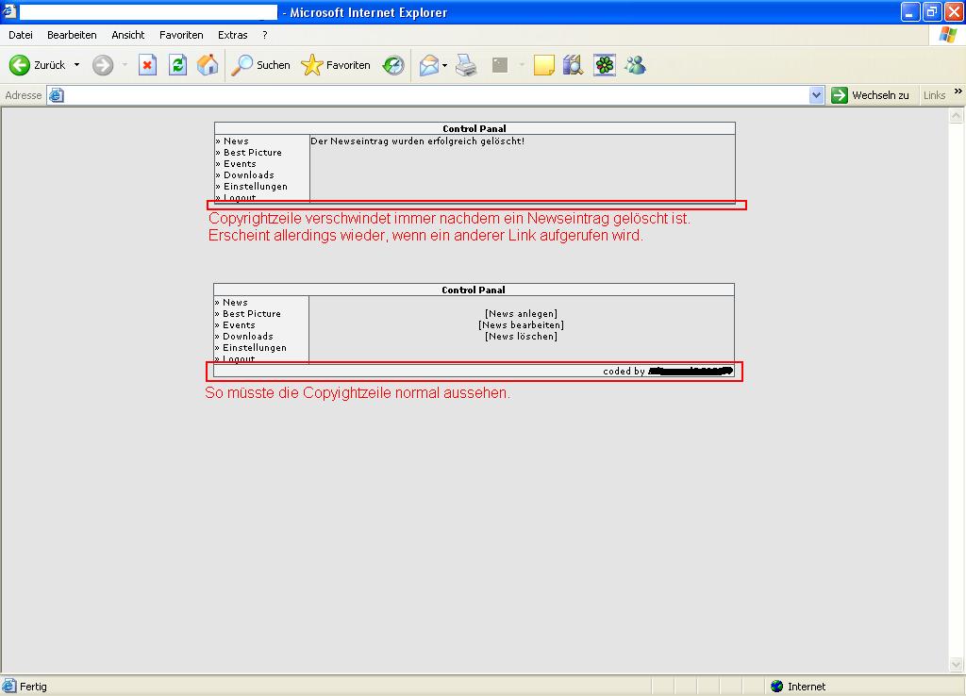Click the [News anlegen] link
Viewport: 966px width, 696px height.
[521, 314]
